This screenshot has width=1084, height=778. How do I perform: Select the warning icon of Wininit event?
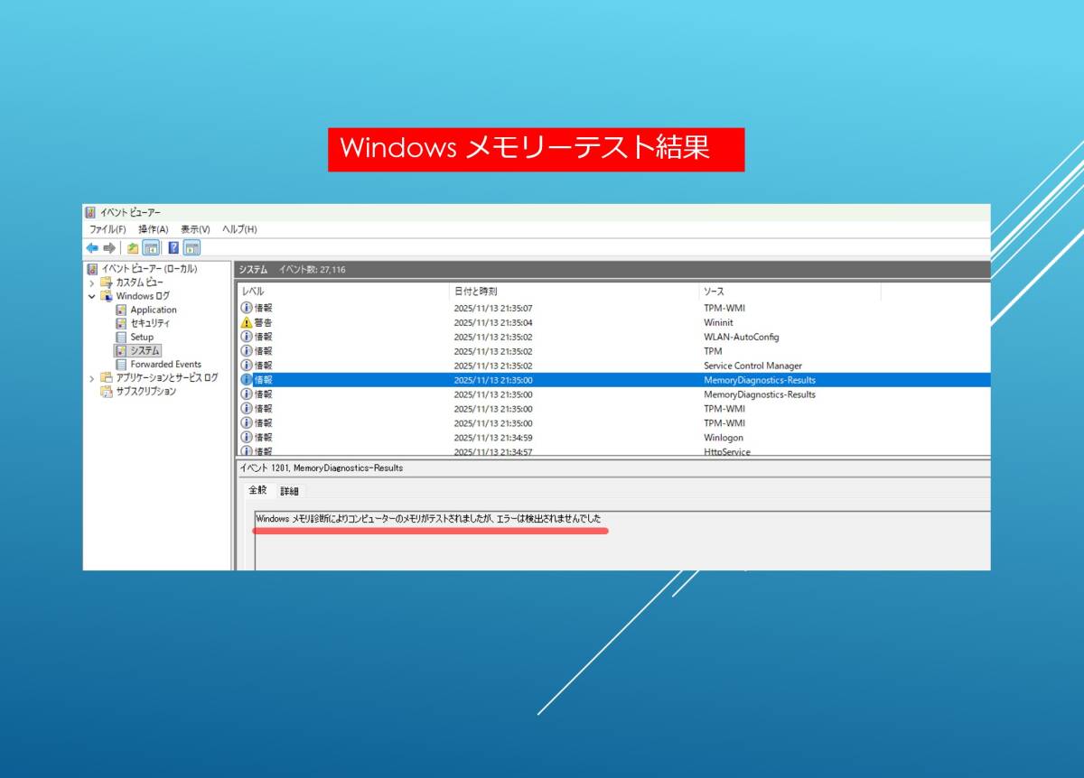pos(247,322)
